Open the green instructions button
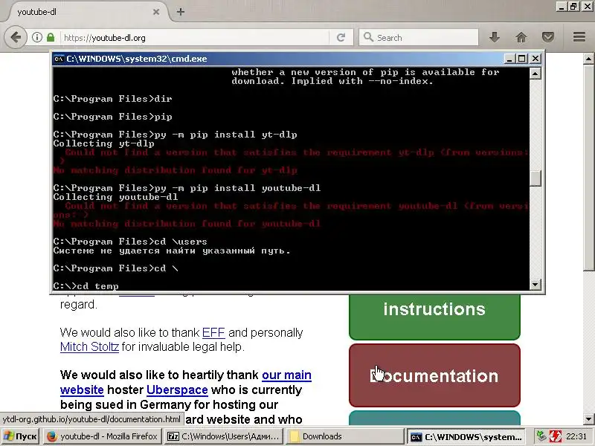The height and width of the screenshot is (446, 595). 434,317
